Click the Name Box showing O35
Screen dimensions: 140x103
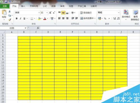tap(12, 28)
